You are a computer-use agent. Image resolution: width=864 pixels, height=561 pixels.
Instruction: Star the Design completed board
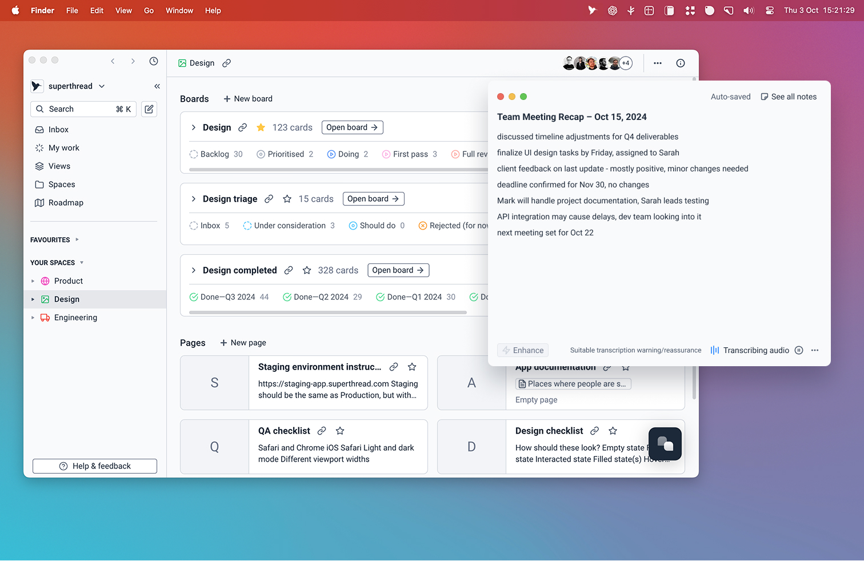coord(307,270)
